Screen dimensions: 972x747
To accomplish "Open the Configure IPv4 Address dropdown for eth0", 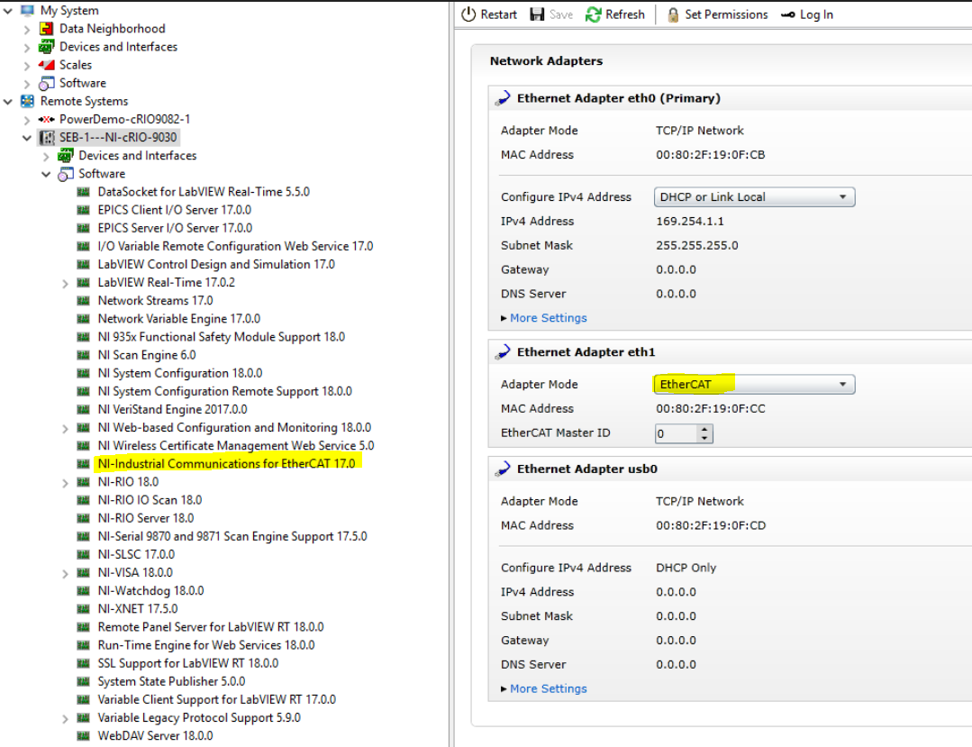I will [754, 197].
